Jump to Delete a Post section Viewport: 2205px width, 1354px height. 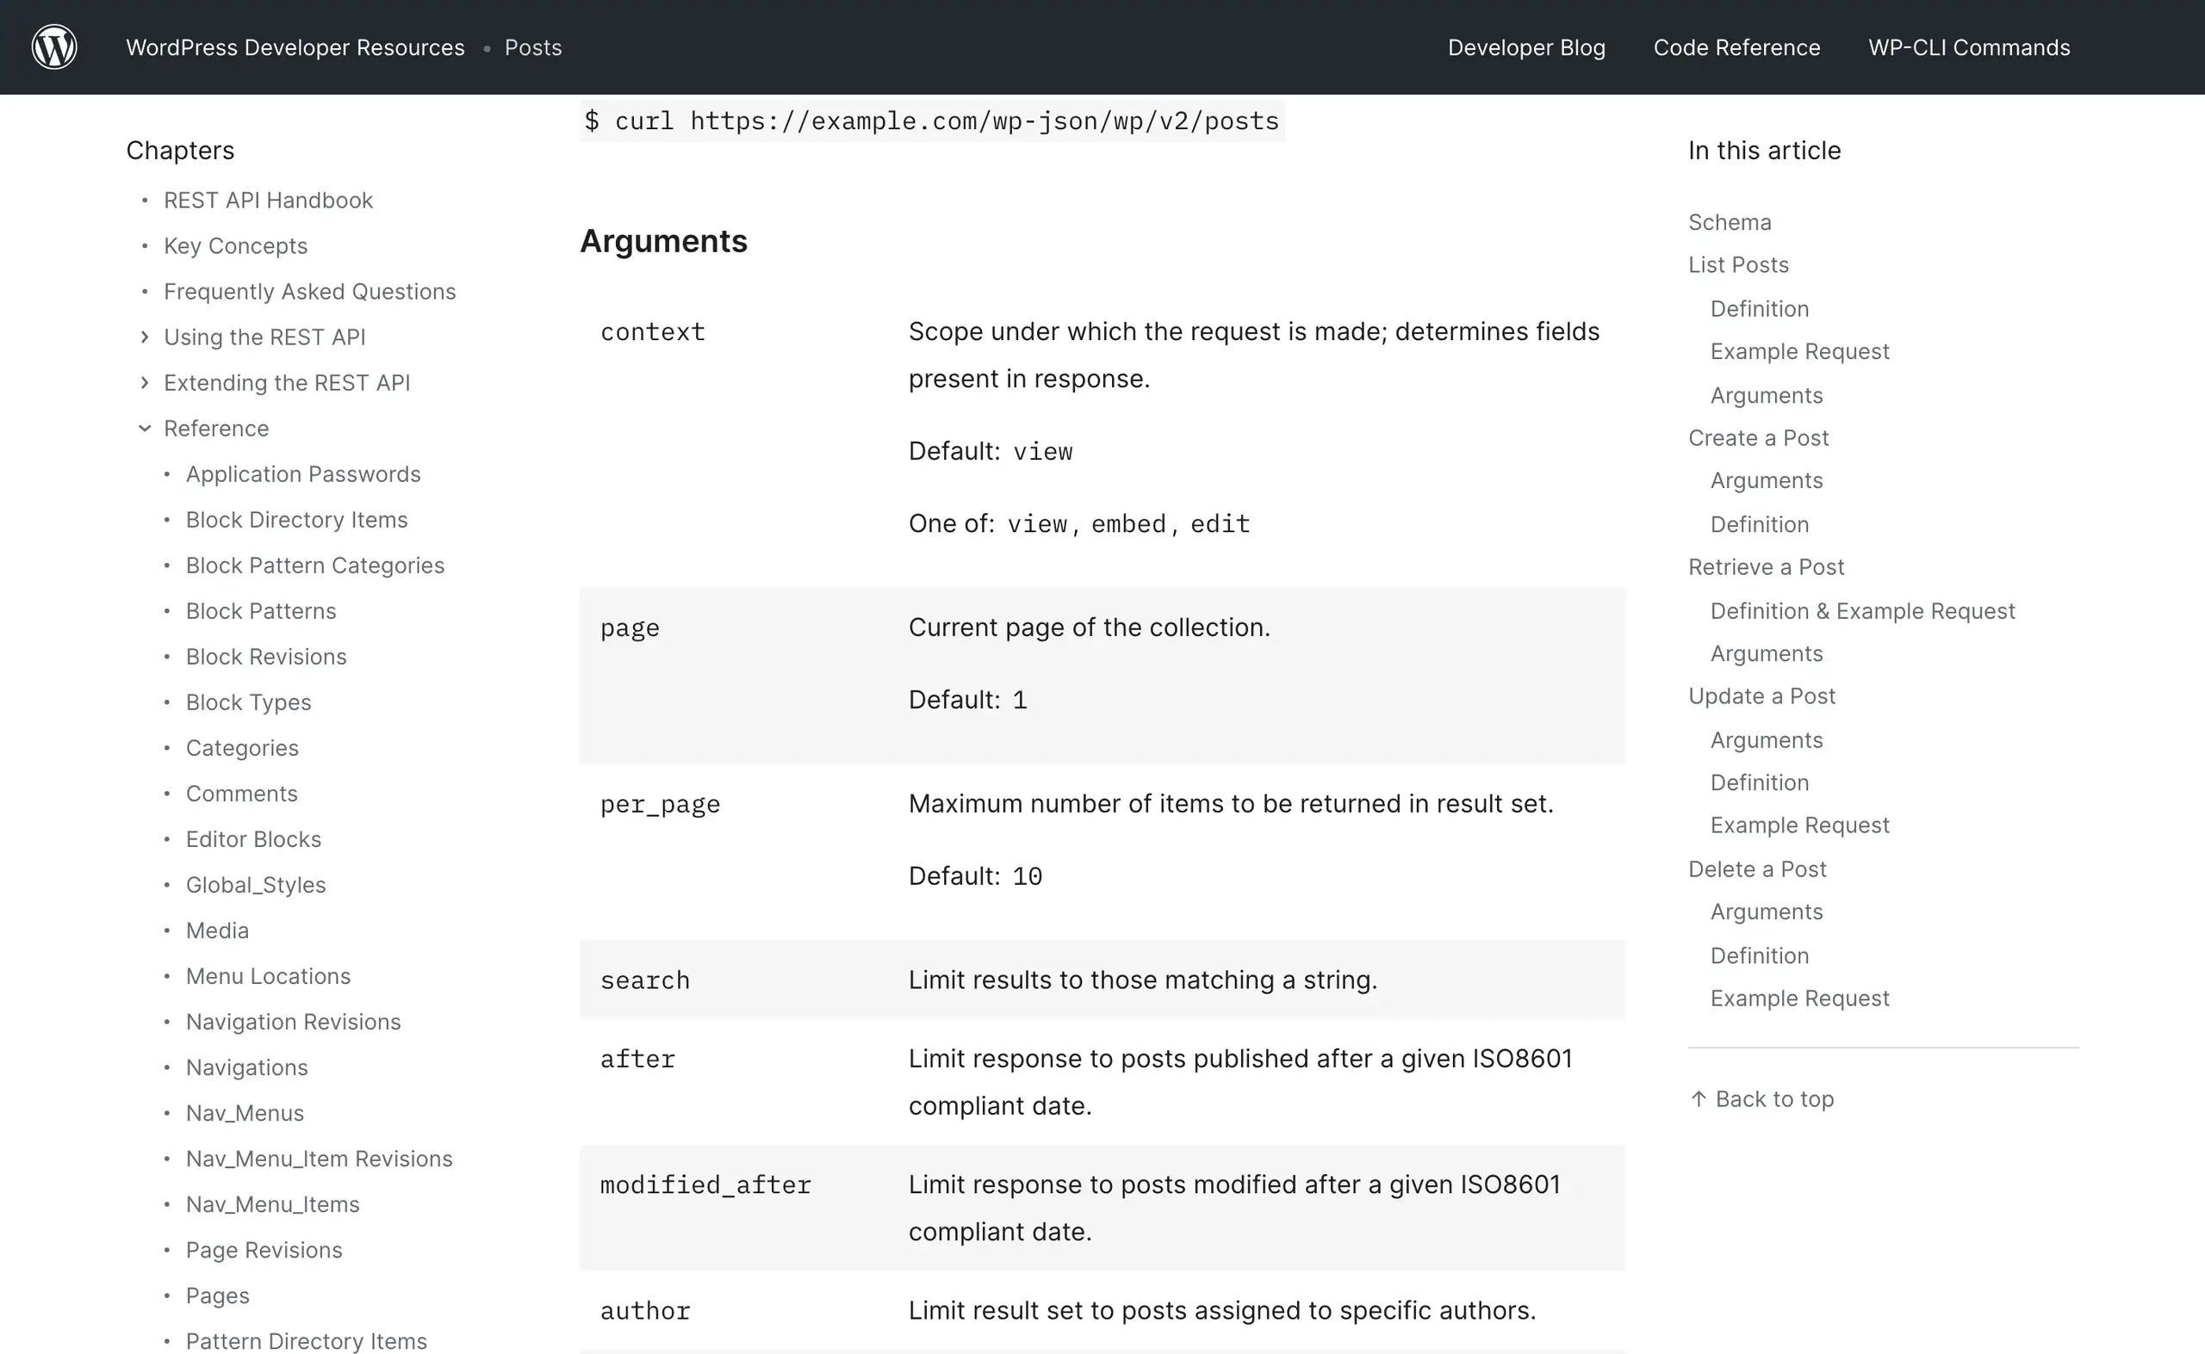[1757, 869]
